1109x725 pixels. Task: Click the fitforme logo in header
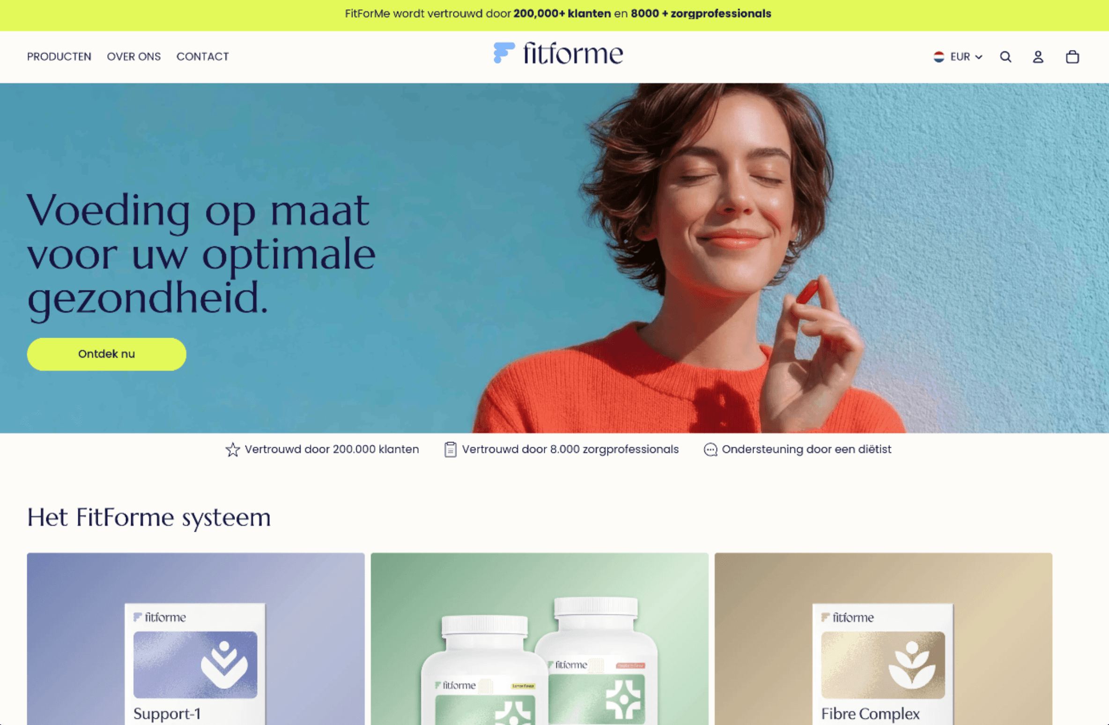(x=558, y=53)
